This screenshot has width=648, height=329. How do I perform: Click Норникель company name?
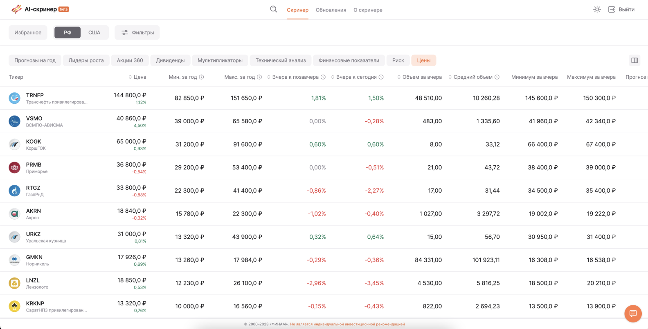click(38, 264)
